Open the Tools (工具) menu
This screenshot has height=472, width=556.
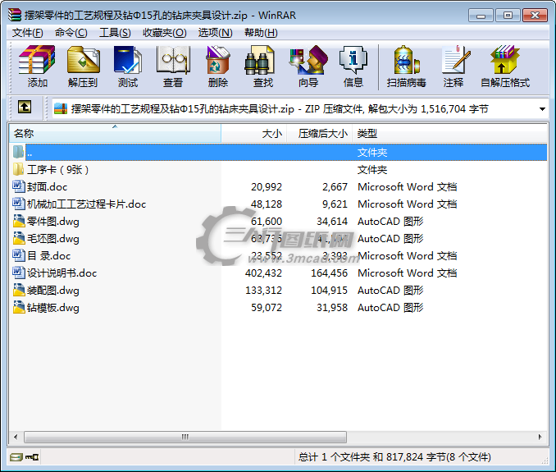point(115,33)
